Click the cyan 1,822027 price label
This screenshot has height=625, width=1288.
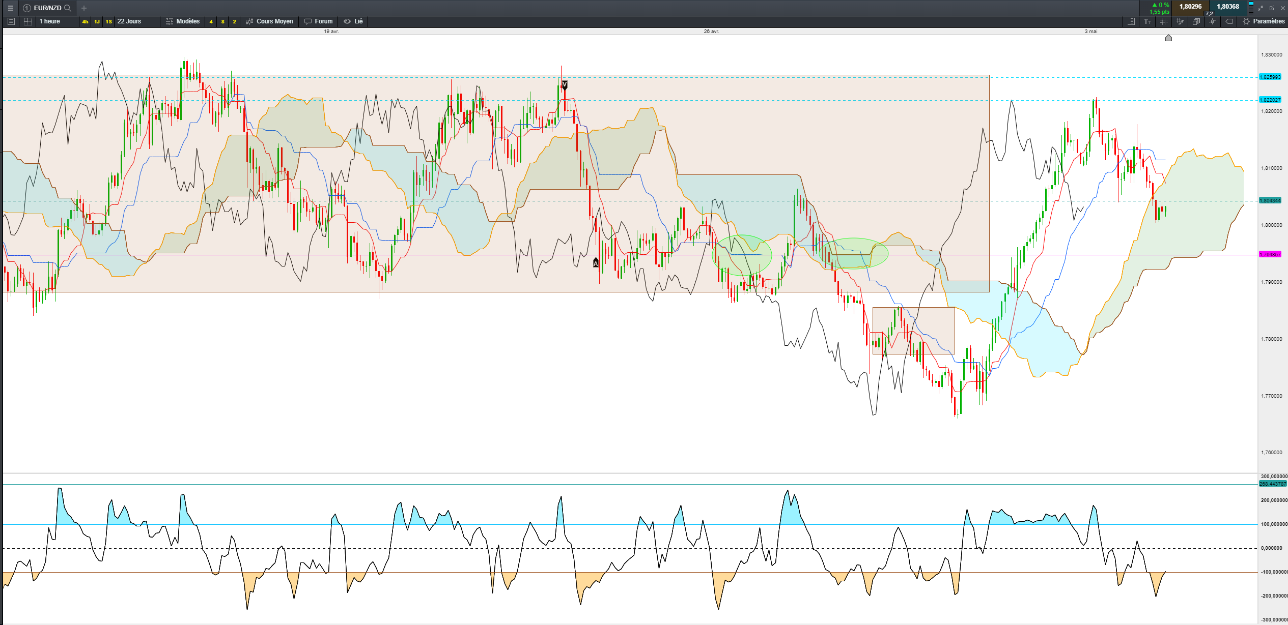1270,100
